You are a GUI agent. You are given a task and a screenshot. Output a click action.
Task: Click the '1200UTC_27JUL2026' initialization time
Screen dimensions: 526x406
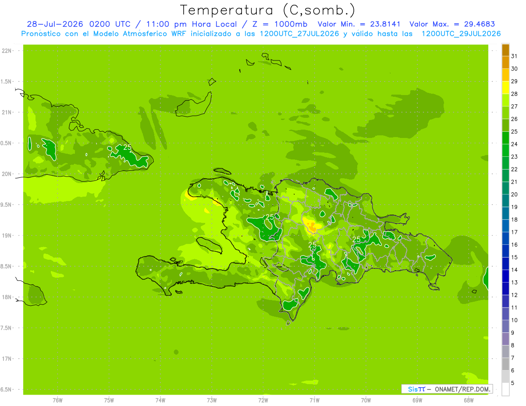click(x=299, y=34)
